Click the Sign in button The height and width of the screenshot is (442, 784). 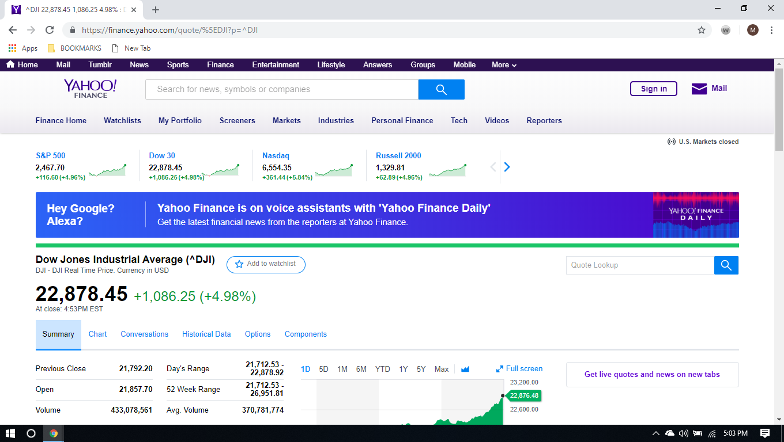pos(654,89)
